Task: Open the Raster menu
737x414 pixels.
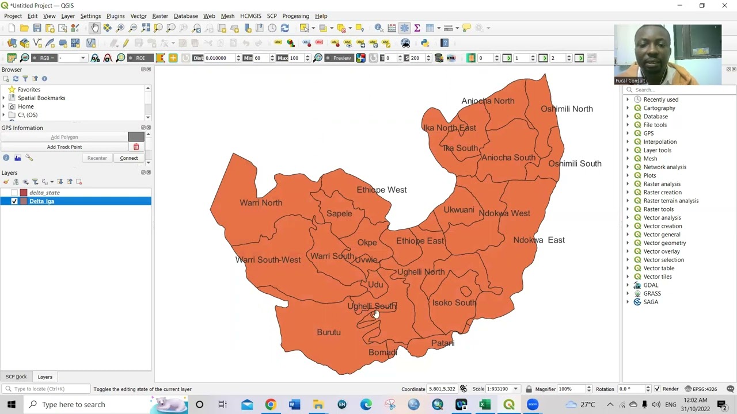Action: tap(160, 16)
